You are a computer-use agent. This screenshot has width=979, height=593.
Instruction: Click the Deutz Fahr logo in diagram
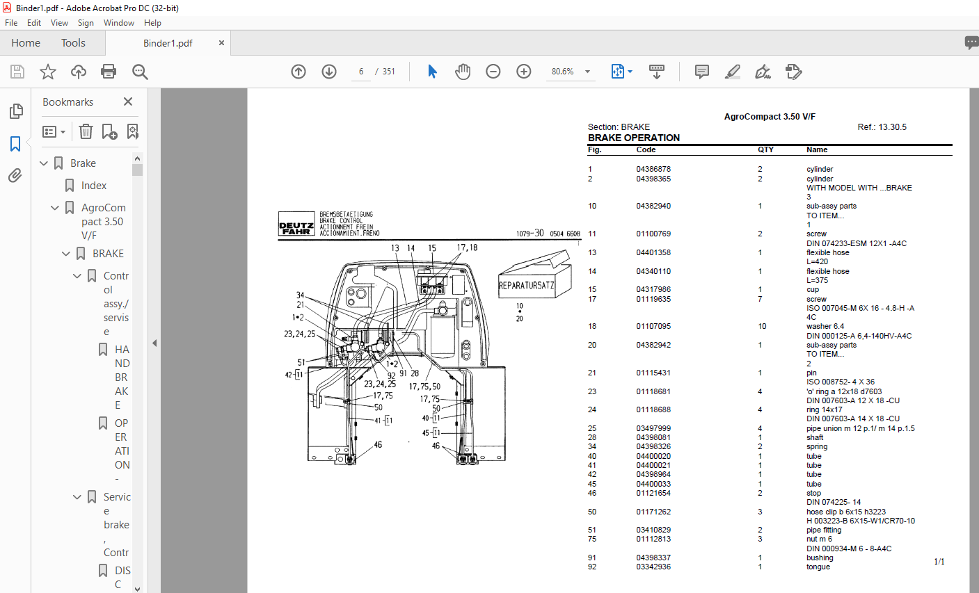click(x=296, y=225)
